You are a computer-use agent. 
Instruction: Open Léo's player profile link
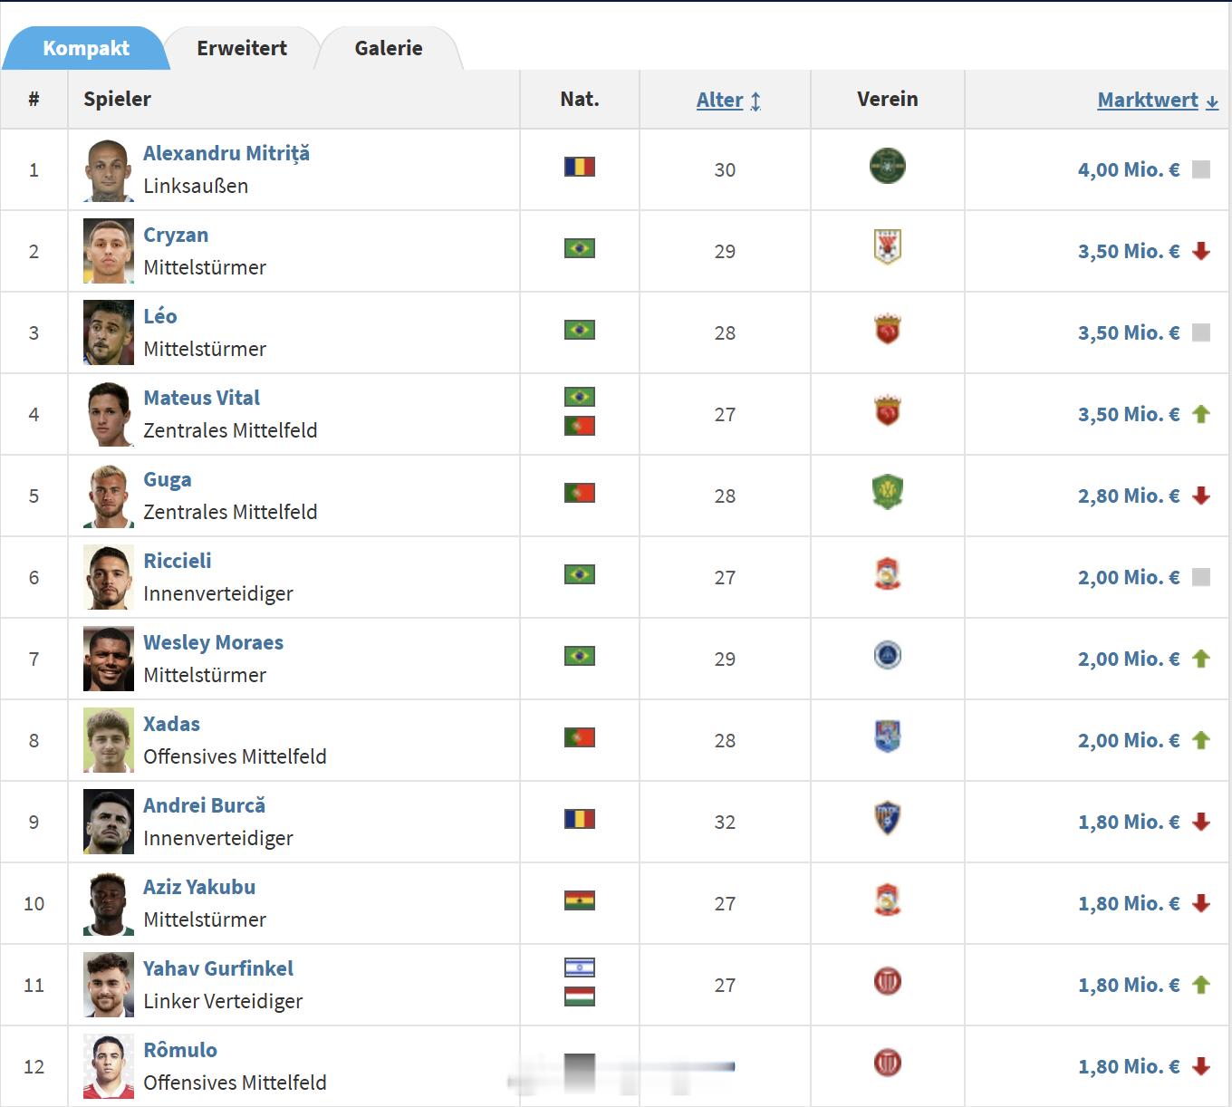(160, 316)
